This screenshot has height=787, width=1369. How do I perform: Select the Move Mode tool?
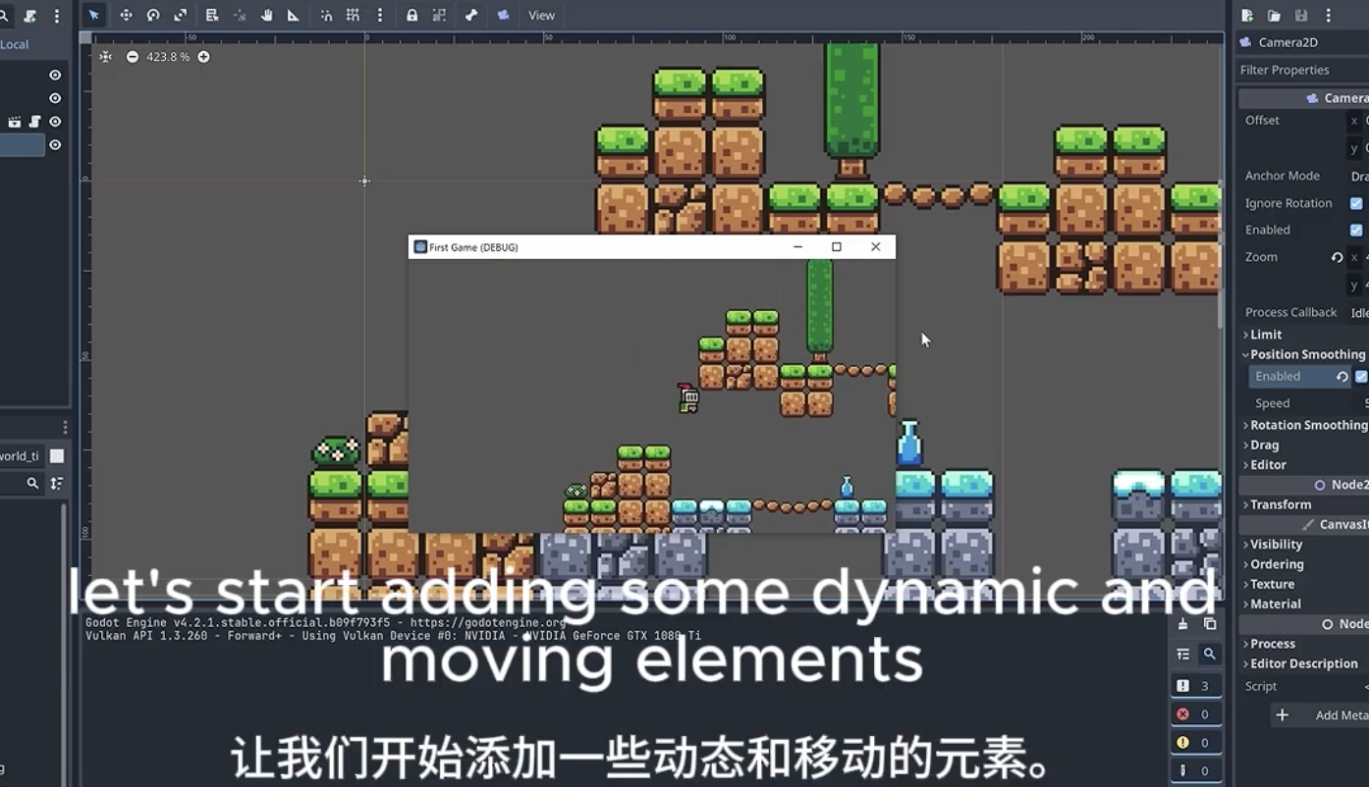click(x=126, y=15)
